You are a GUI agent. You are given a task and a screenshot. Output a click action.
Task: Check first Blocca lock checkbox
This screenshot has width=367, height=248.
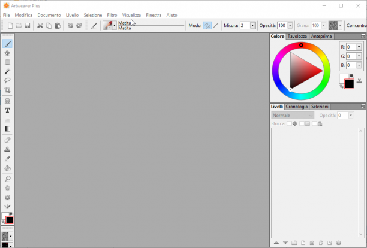click(289, 123)
